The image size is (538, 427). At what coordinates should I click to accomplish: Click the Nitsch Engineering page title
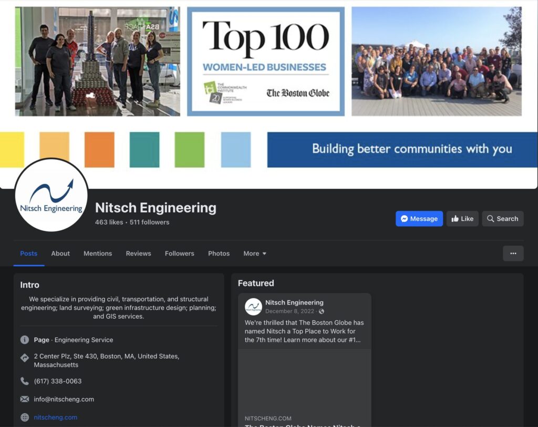(x=156, y=208)
